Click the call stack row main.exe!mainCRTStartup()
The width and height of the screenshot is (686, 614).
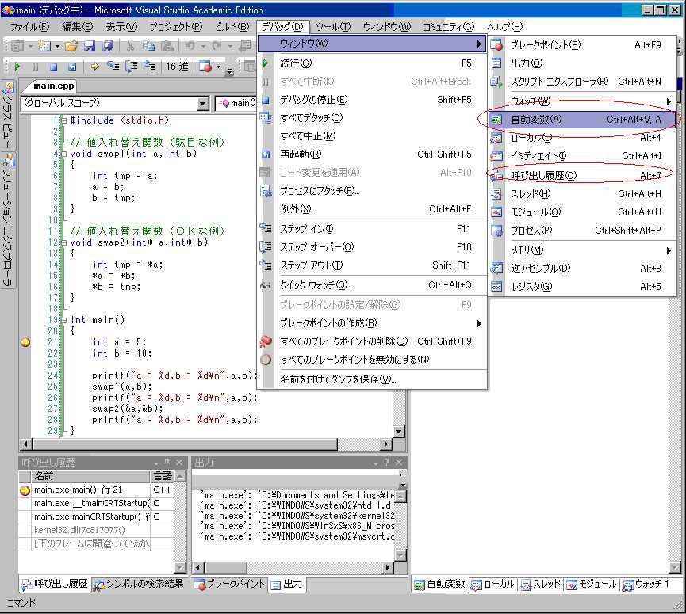[96, 517]
